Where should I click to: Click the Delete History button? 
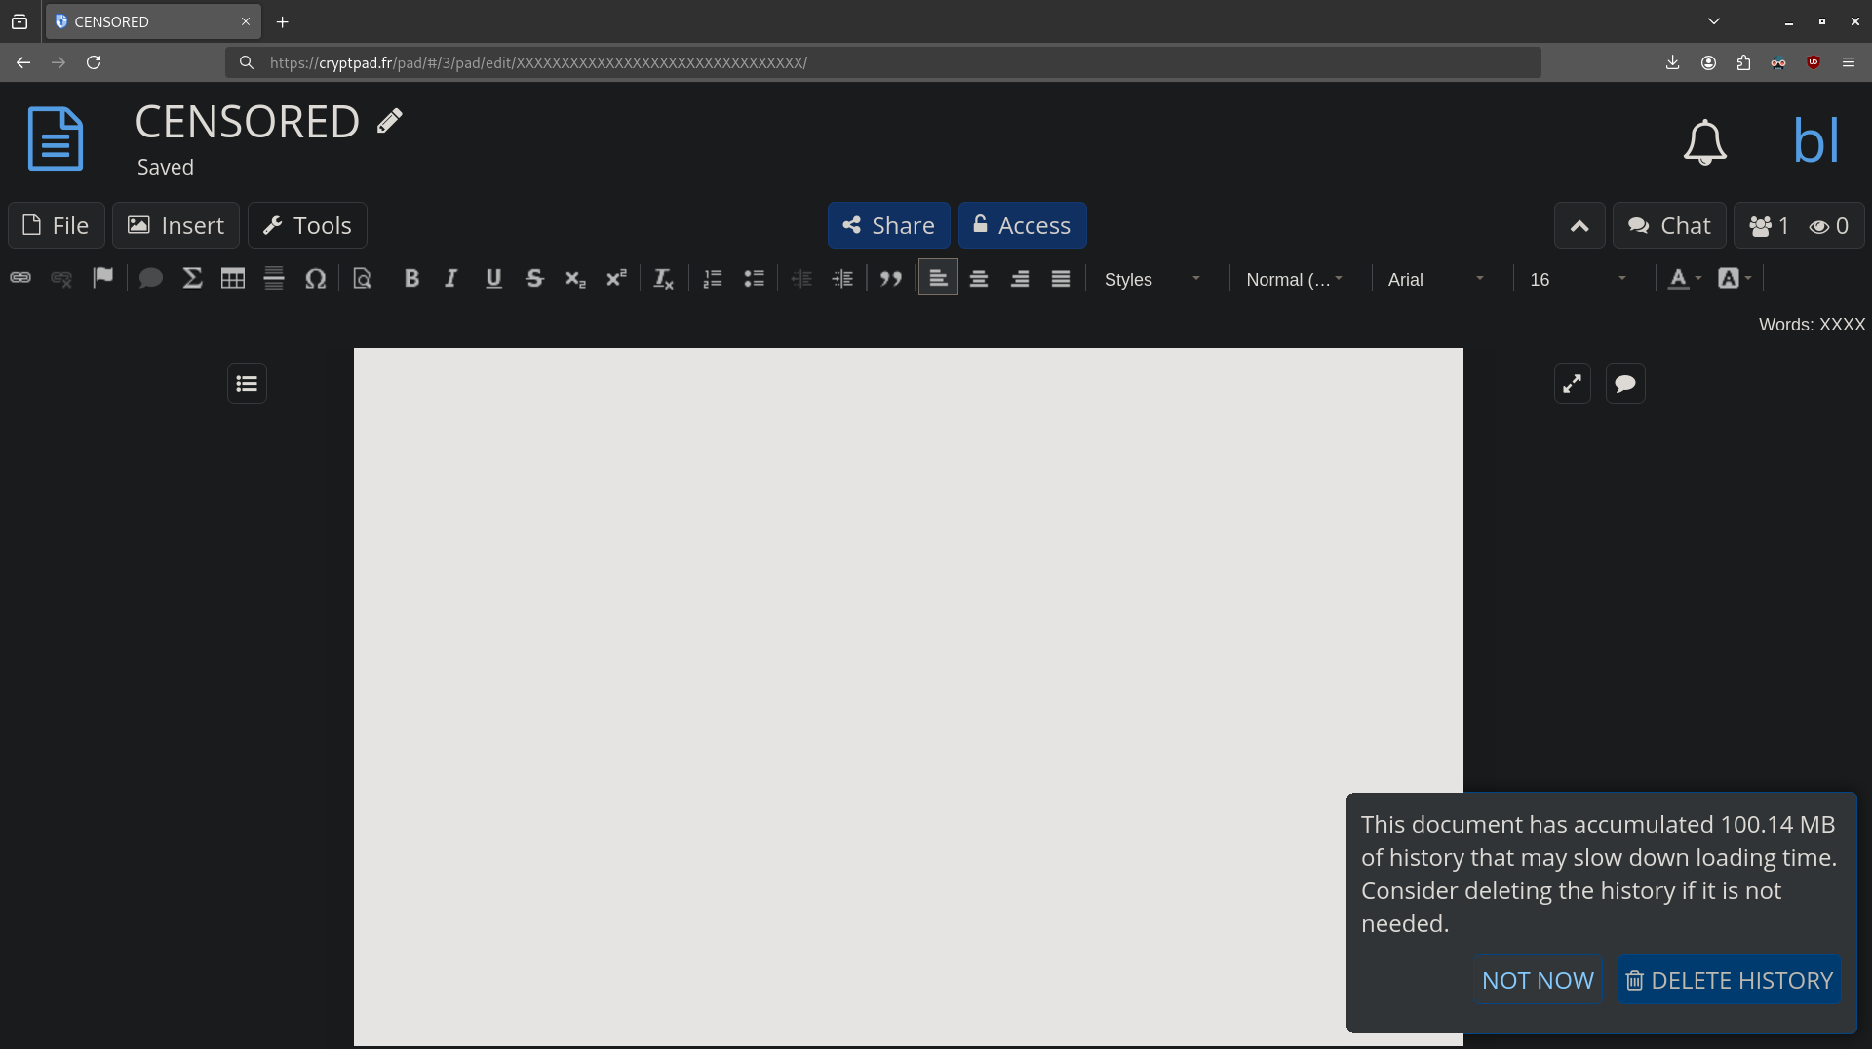(x=1730, y=980)
